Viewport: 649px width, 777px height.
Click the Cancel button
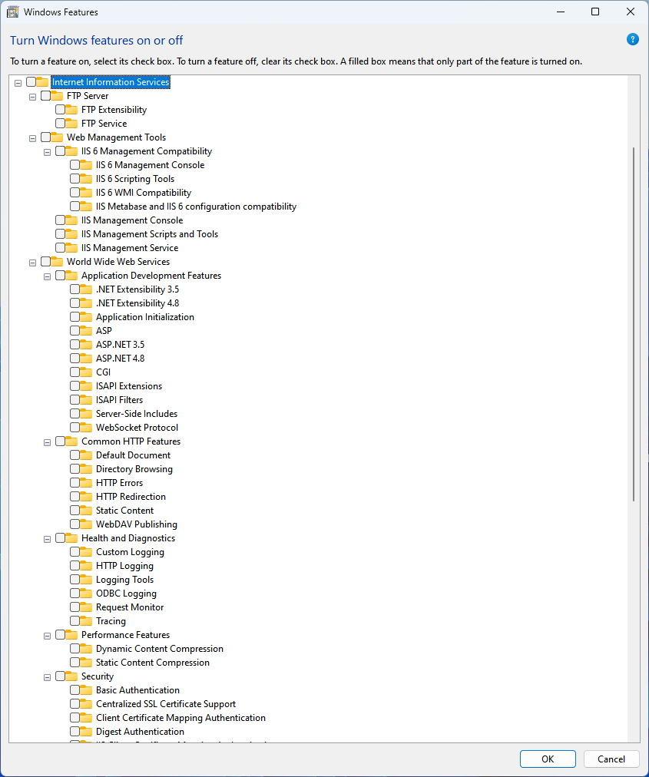(x=611, y=759)
